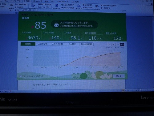Switch the chart period to 週

point(113,45)
